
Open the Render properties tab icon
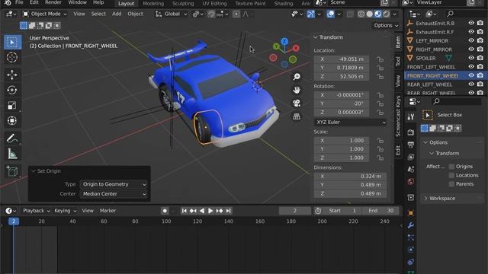pyautogui.click(x=411, y=132)
